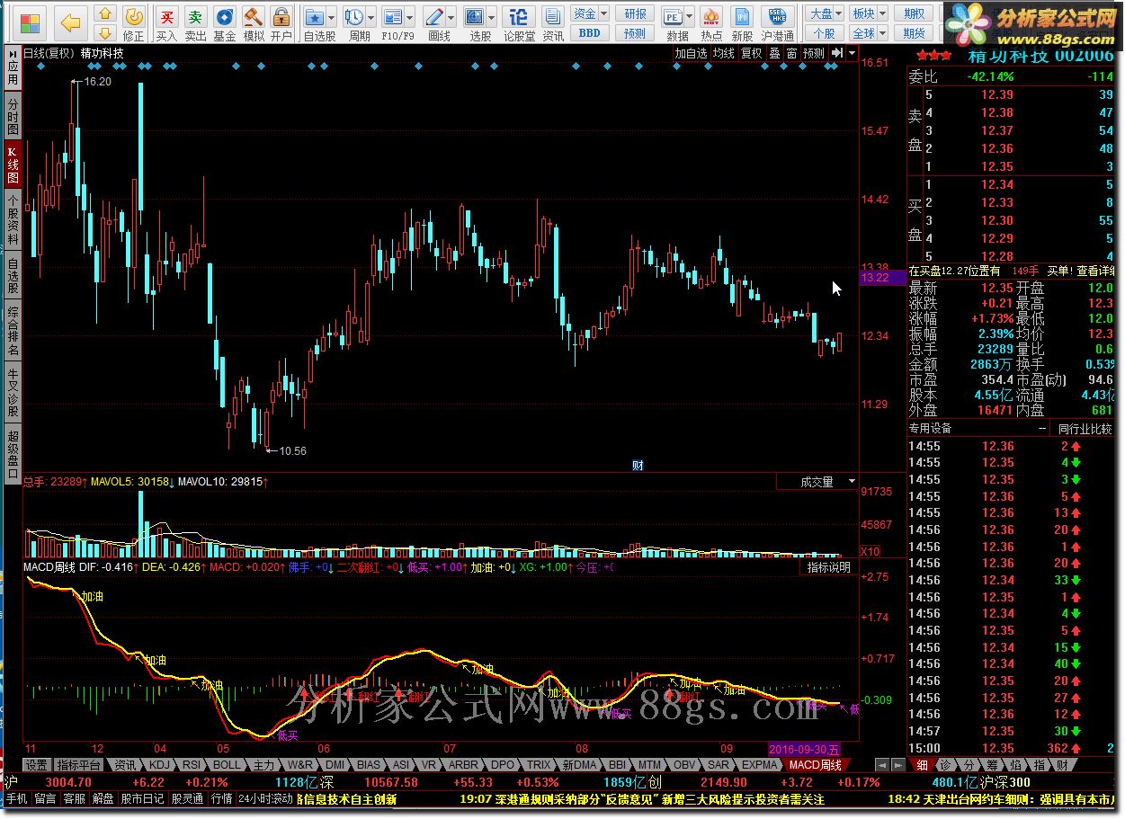Image resolution: width=1125 pixels, height=819 pixels.
Task: Open the 论股堂 forum icon
Action: click(519, 22)
